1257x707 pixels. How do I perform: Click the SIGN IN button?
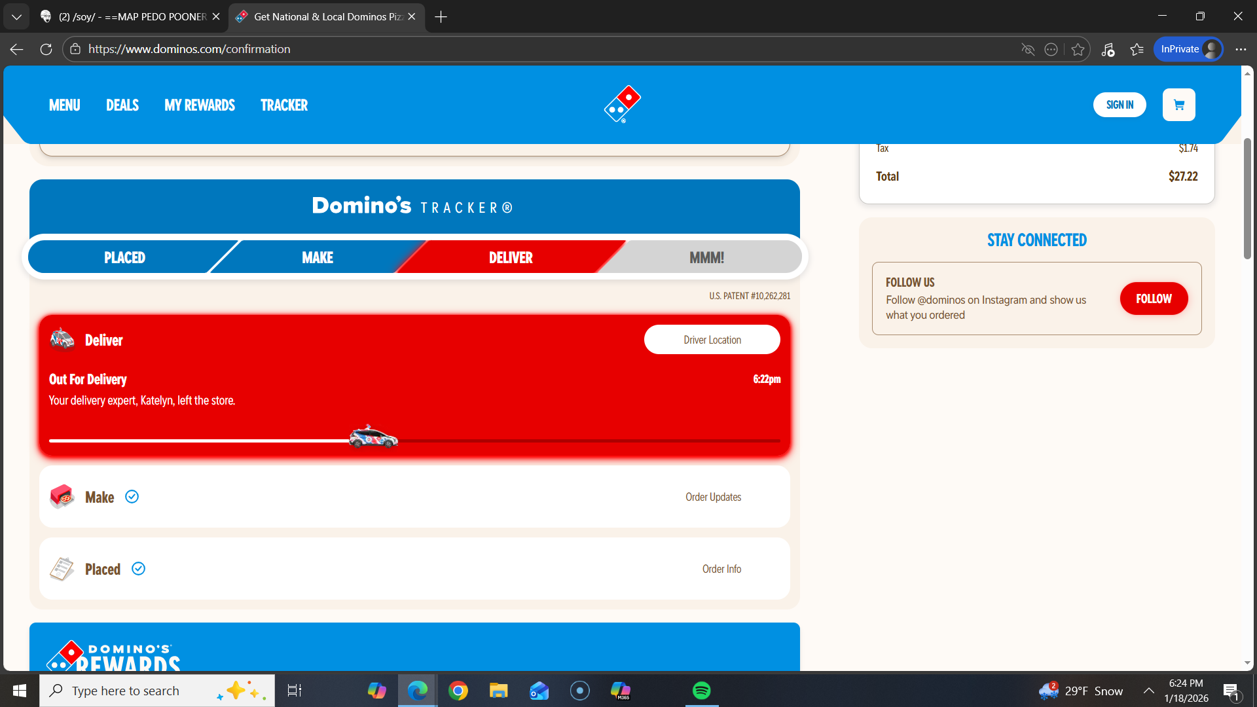pyautogui.click(x=1120, y=105)
